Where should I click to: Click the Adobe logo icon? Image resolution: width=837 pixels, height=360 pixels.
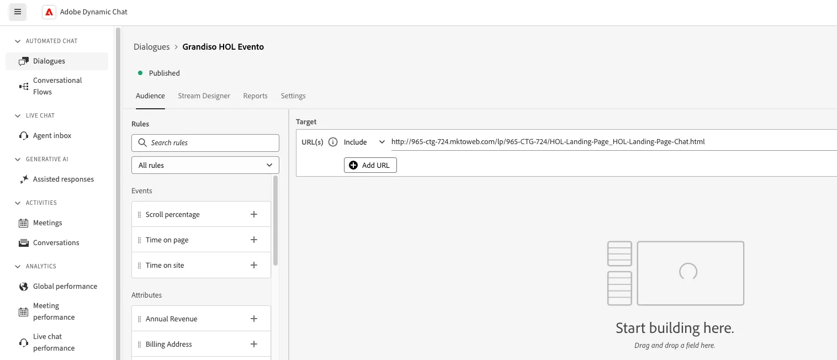click(49, 12)
